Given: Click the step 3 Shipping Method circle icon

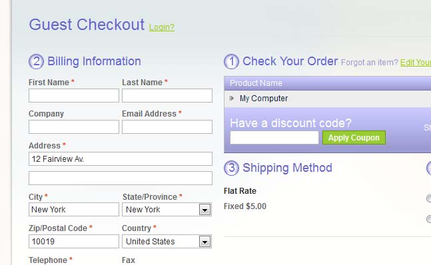Looking at the screenshot, I should point(231,168).
